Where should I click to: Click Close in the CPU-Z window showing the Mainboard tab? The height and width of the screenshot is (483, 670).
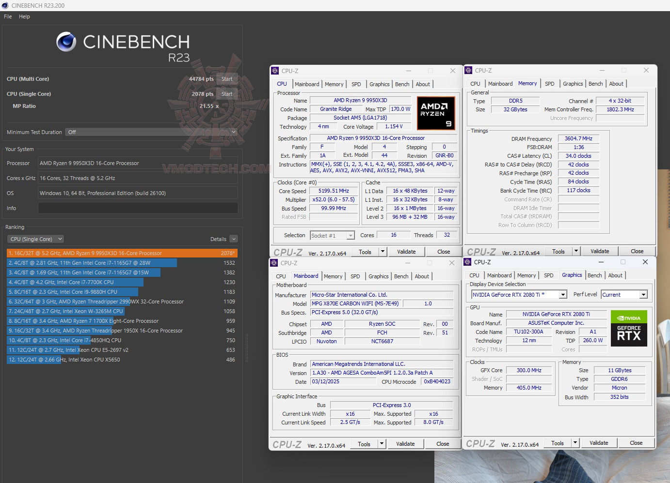point(443,444)
